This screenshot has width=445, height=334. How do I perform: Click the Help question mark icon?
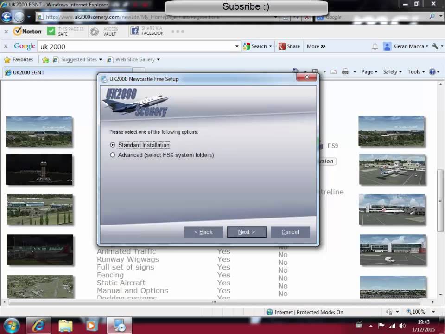pyautogui.click(x=432, y=72)
